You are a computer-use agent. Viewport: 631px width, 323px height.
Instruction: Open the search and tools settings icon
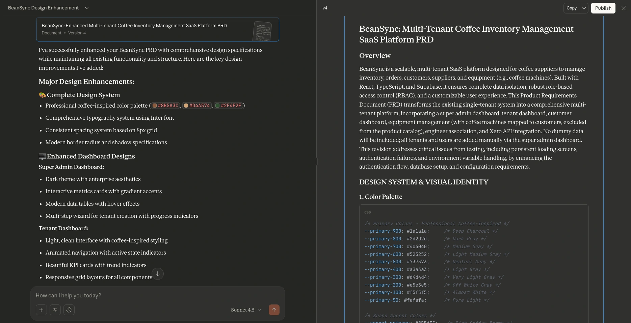click(55, 310)
